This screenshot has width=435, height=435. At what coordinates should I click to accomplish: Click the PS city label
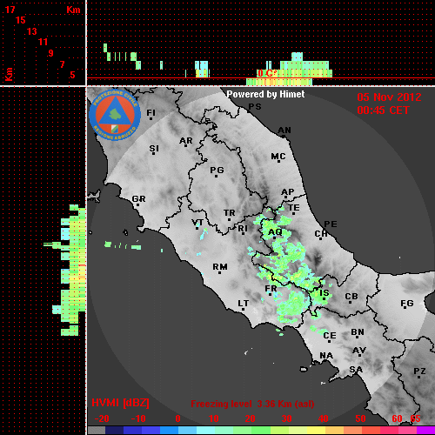tap(255, 107)
